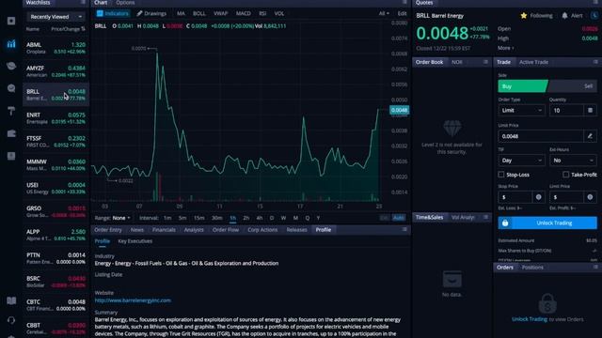602x338 pixels.
Task: Toggle the Indicators checkbox button
Action: pos(113,13)
